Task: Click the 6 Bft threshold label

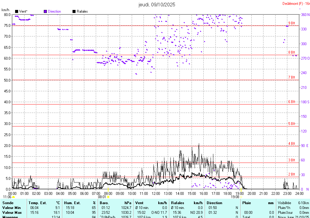Action: tap(291, 102)
